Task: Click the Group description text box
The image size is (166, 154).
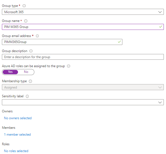Action: 83,57
